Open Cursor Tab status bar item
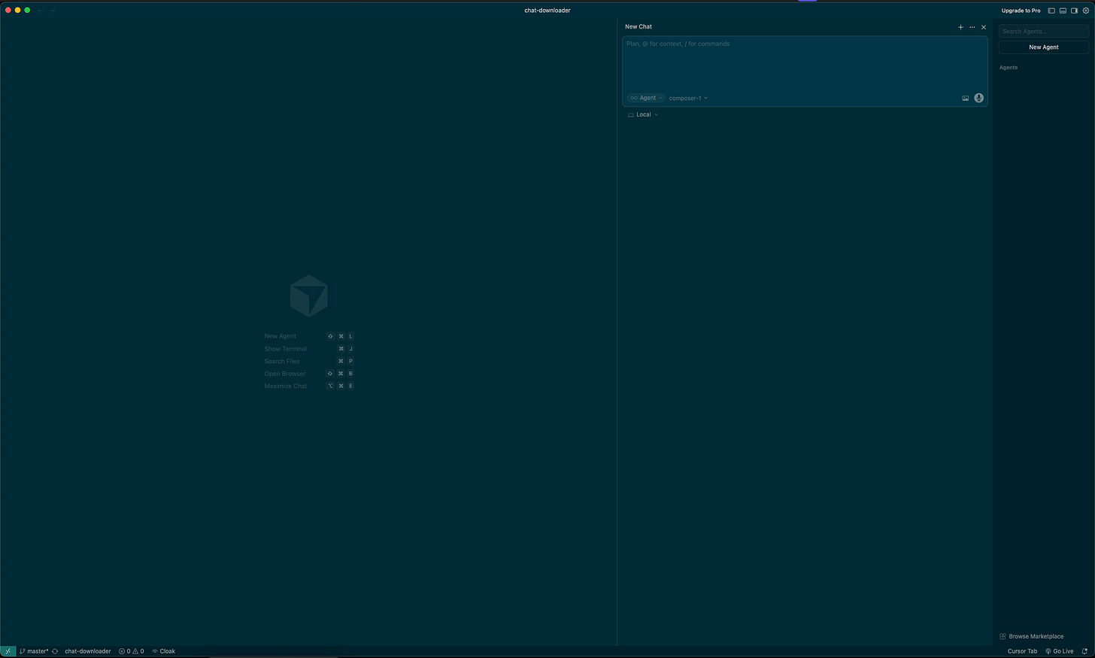The image size is (1095, 658). [x=1022, y=651]
